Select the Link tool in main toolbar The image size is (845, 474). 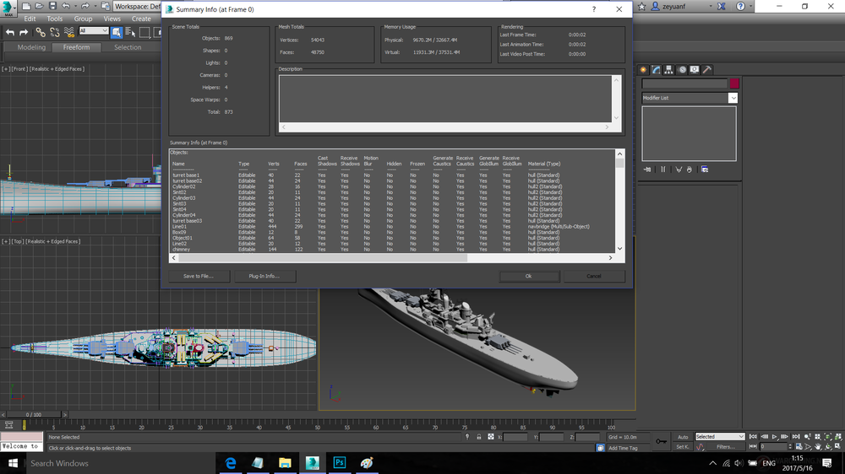coord(40,32)
